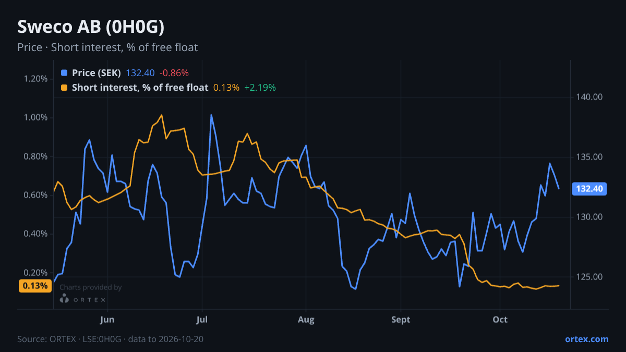This screenshot has height=352, width=626.
Task: Click the 0.13% value in the legend
Action: pyautogui.click(x=226, y=88)
